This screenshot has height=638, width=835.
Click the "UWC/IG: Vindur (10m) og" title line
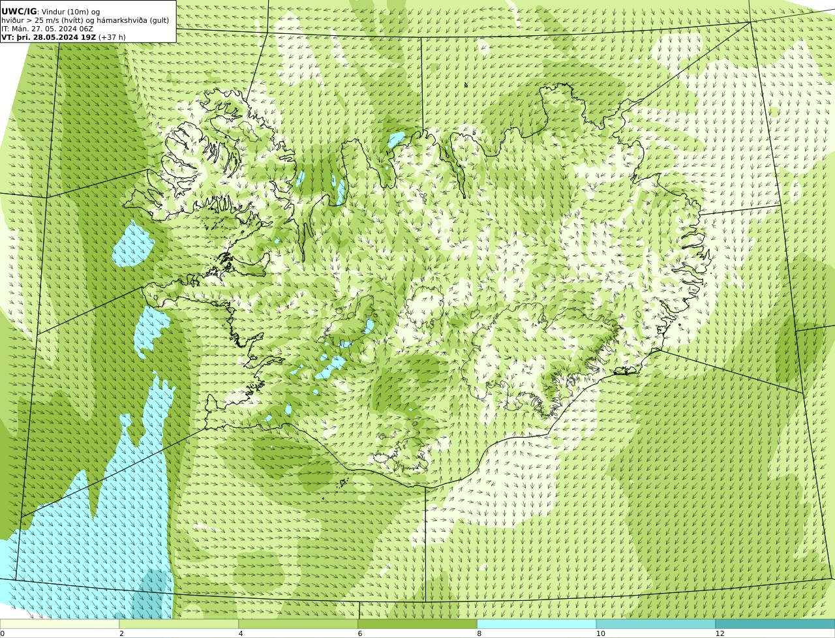coord(51,12)
